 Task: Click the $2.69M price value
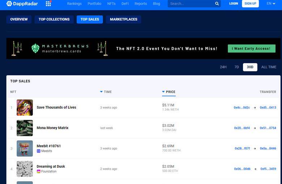[x=168, y=146]
